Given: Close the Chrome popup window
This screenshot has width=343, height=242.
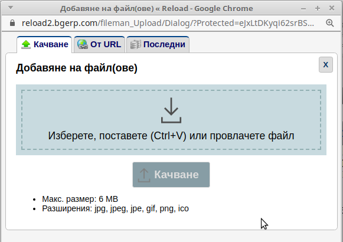Looking at the screenshot, I should pyautogui.click(x=332, y=8).
